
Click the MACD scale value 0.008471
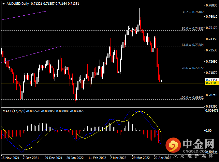(211, 111)
